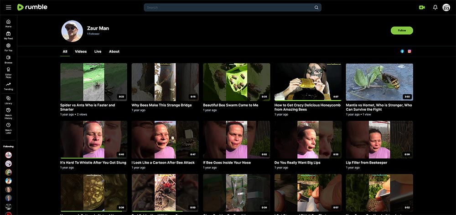Go to Home in sidebar
456x215 pixels.
tap(8, 24)
